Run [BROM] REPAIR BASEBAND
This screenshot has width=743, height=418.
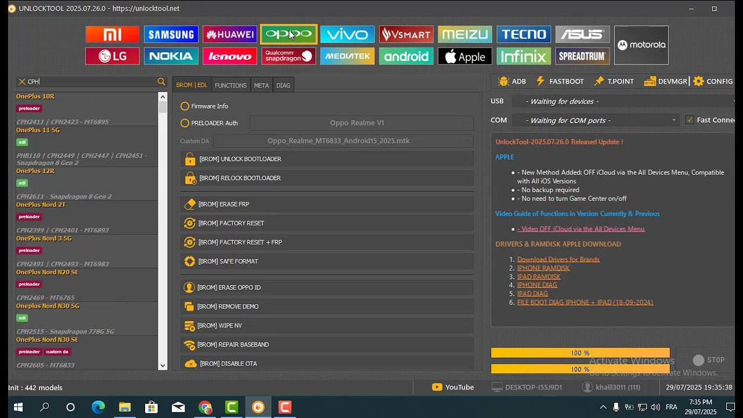coord(327,345)
